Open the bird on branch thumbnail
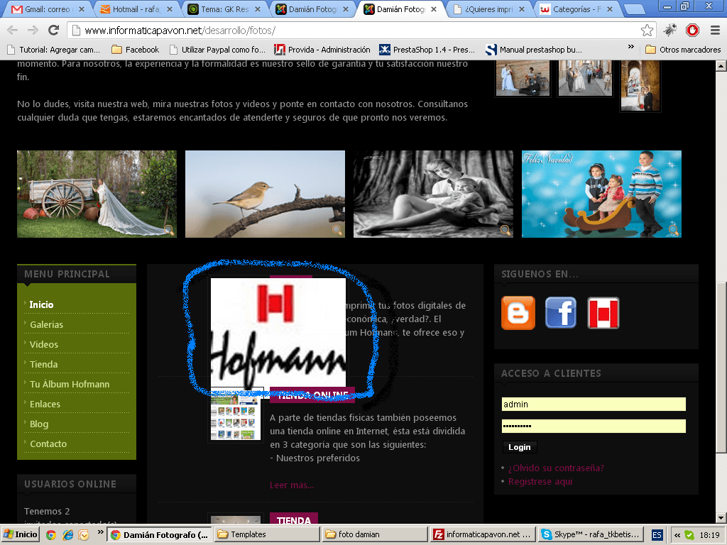The width and height of the screenshot is (727, 545). [x=265, y=194]
